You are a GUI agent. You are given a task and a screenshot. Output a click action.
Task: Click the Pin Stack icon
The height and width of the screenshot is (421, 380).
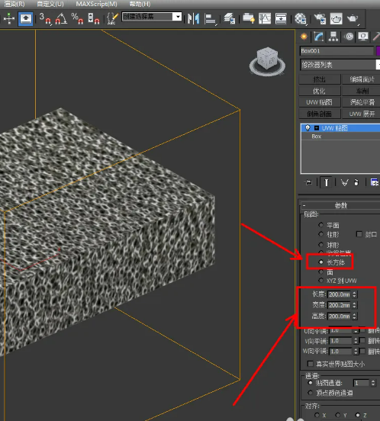coord(308,182)
